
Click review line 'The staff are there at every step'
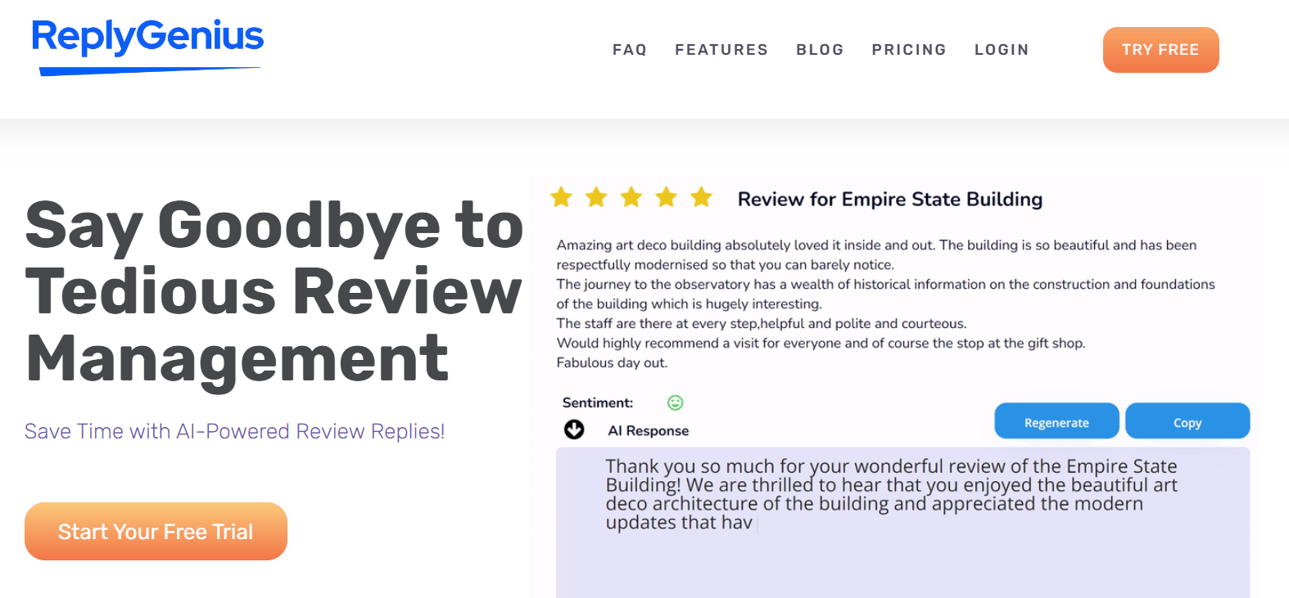pos(762,323)
